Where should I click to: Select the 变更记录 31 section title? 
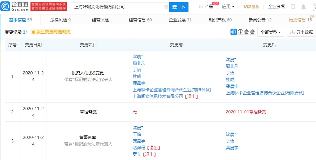coord(16,32)
